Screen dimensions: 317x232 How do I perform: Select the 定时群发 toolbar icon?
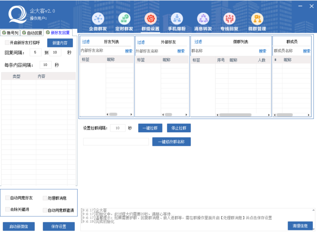124,19
